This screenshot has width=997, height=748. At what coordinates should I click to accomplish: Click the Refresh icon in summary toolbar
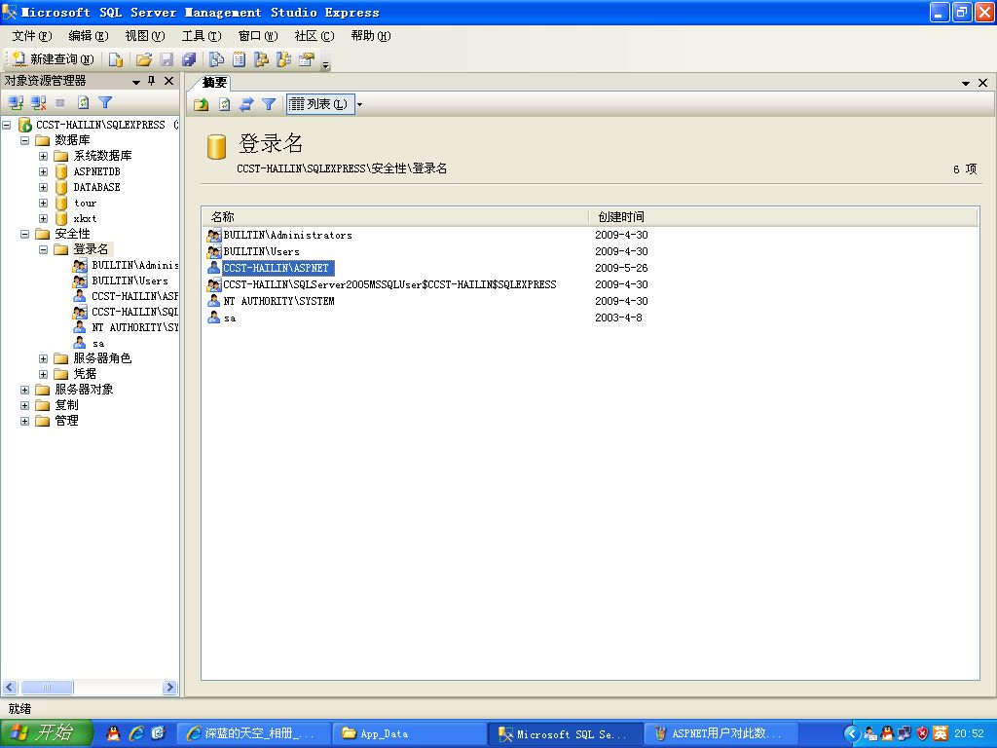click(225, 104)
